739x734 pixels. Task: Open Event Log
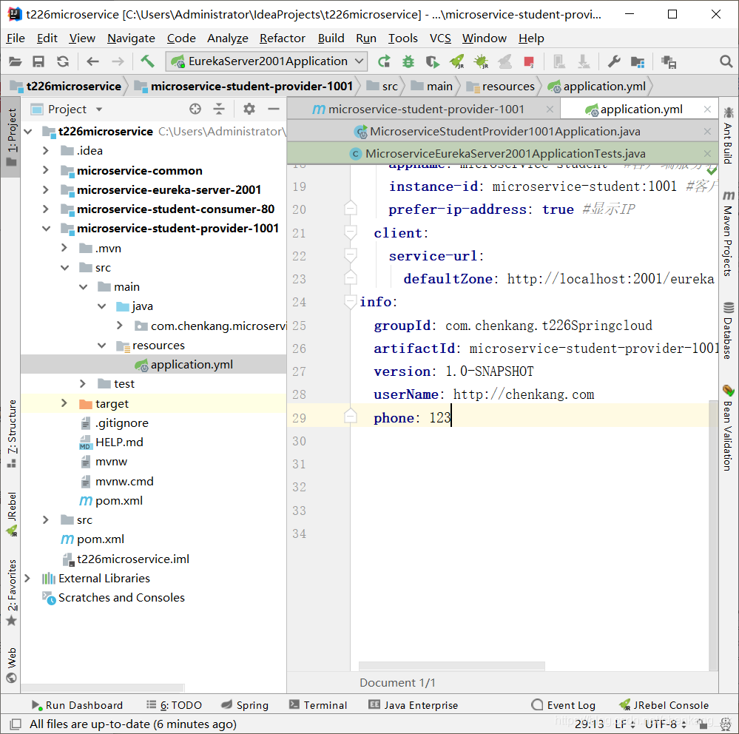click(x=563, y=705)
